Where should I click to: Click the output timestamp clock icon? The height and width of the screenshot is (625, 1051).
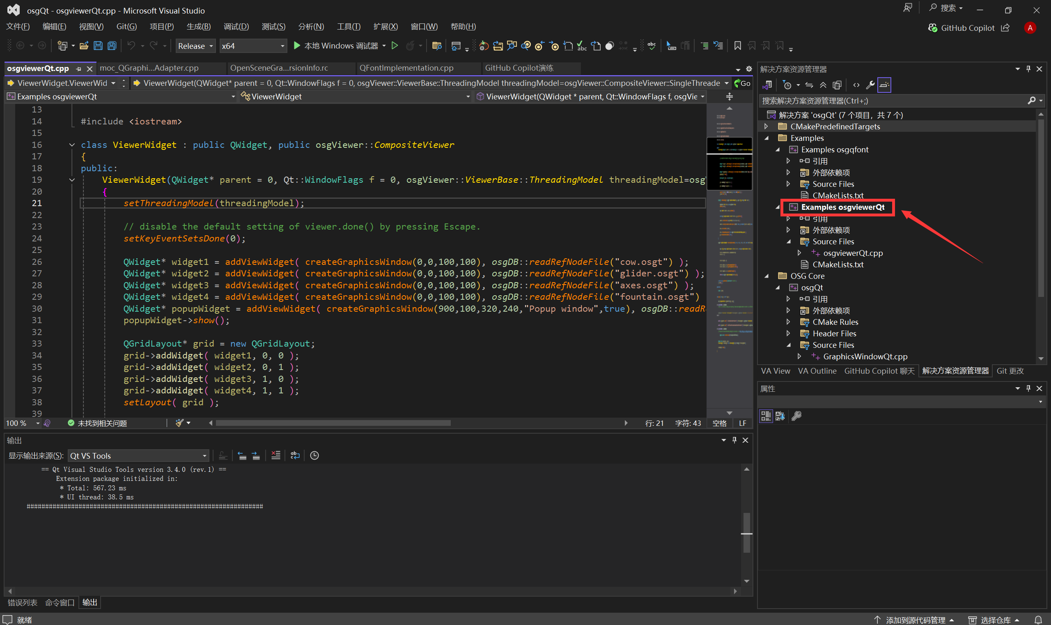(x=314, y=455)
